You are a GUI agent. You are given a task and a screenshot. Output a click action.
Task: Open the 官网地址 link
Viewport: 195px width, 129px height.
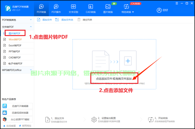(25, 126)
